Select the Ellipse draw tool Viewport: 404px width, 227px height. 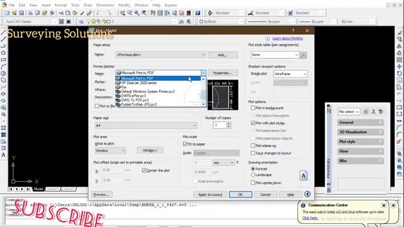[x=3, y=94]
